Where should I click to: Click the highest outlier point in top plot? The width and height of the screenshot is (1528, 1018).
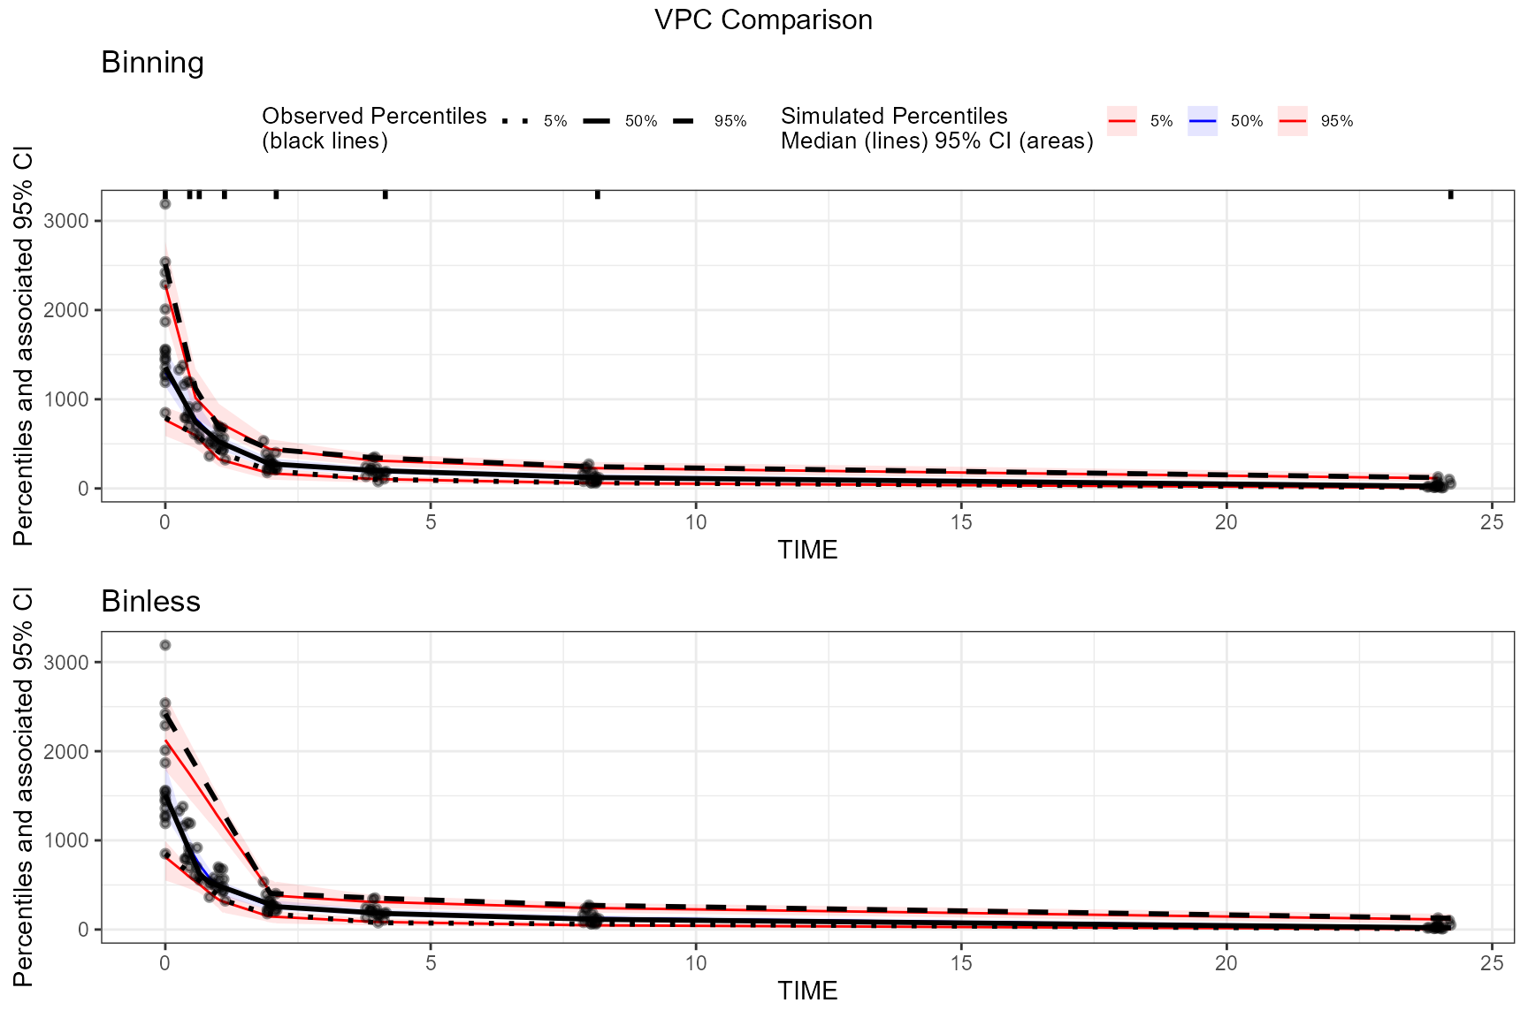coord(165,204)
